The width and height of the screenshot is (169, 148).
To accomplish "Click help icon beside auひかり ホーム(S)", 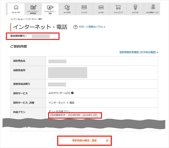I will (72, 93).
